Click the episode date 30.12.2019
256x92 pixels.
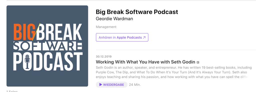pyautogui.click(x=104, y=57)
